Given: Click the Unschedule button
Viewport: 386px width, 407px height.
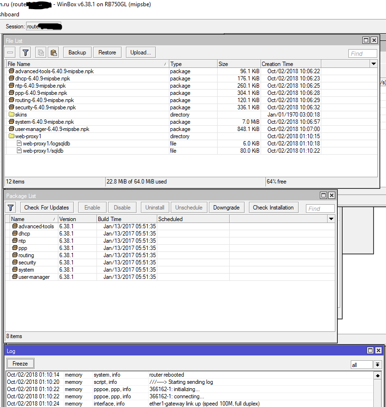Looking at the screenshot, I should pyautogui.click(x=189, y=208).
